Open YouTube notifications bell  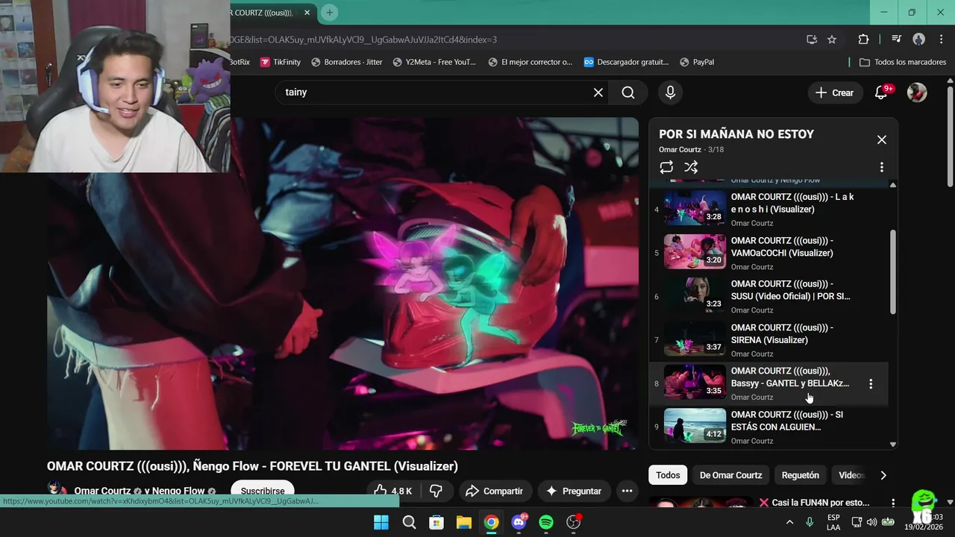(882, 92)
